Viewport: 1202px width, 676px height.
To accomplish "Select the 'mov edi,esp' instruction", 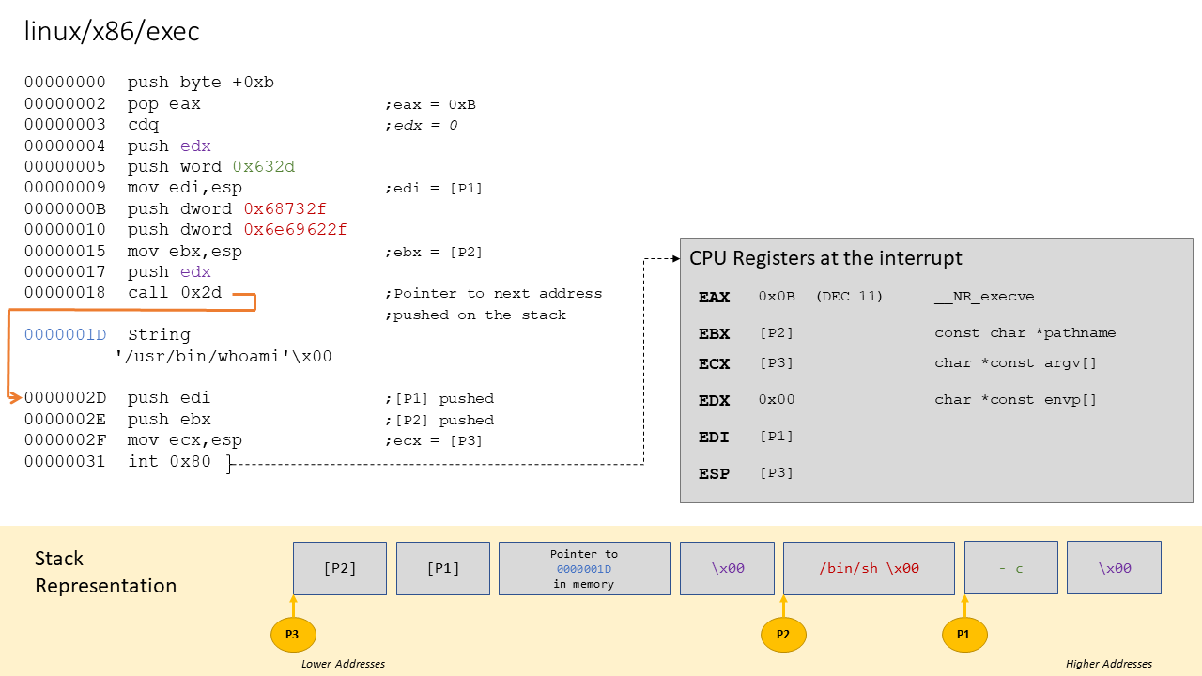I will pos(185,188).
